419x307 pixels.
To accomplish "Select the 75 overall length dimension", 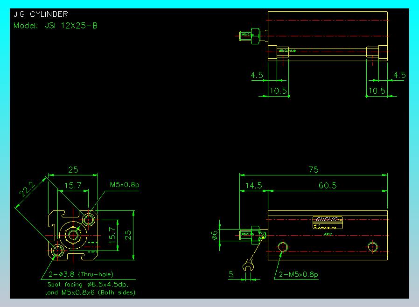I will (313, 170).
